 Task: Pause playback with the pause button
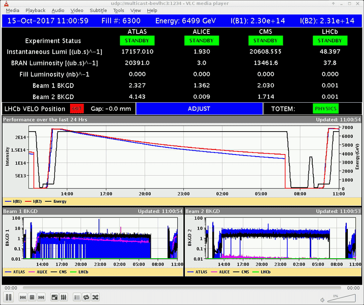(9, 297)
